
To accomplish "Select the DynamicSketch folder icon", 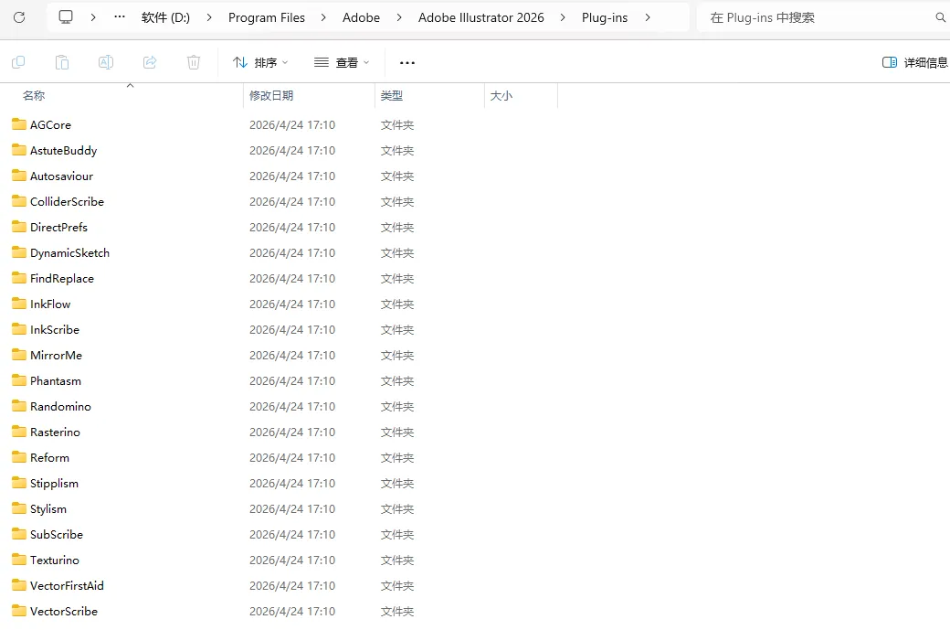I will [19, 252].
